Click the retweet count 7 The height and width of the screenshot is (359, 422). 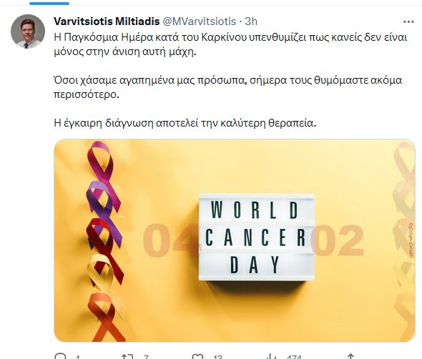click(146, 357)
